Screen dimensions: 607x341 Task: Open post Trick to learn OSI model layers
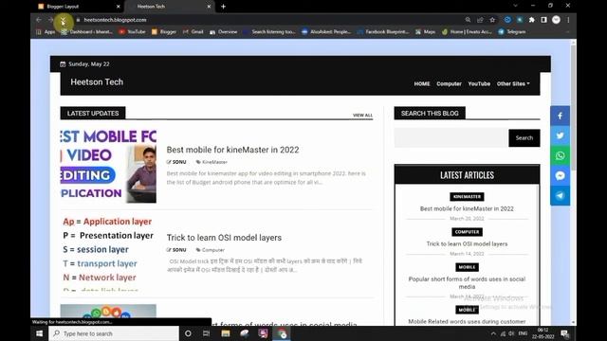(224, 238)
